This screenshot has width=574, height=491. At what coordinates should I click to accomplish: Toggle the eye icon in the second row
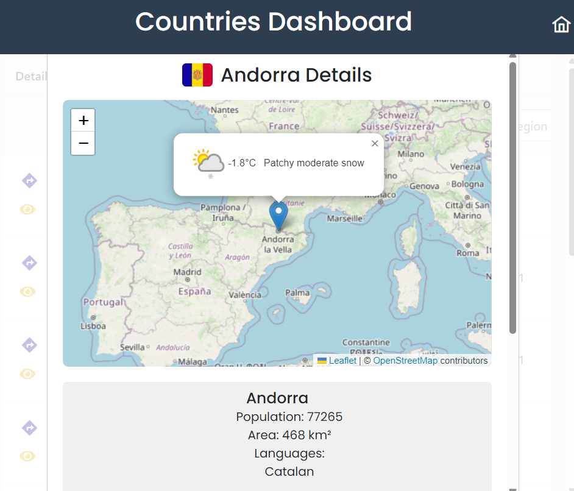tap(27, 292)
